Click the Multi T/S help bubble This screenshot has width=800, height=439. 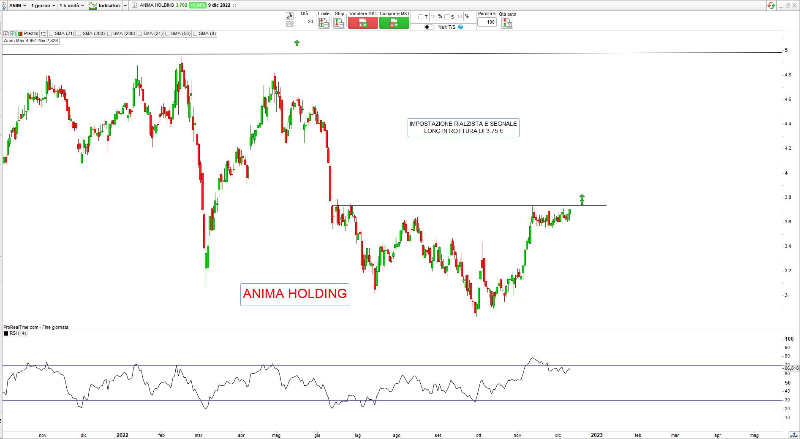[x=460, y=27]
